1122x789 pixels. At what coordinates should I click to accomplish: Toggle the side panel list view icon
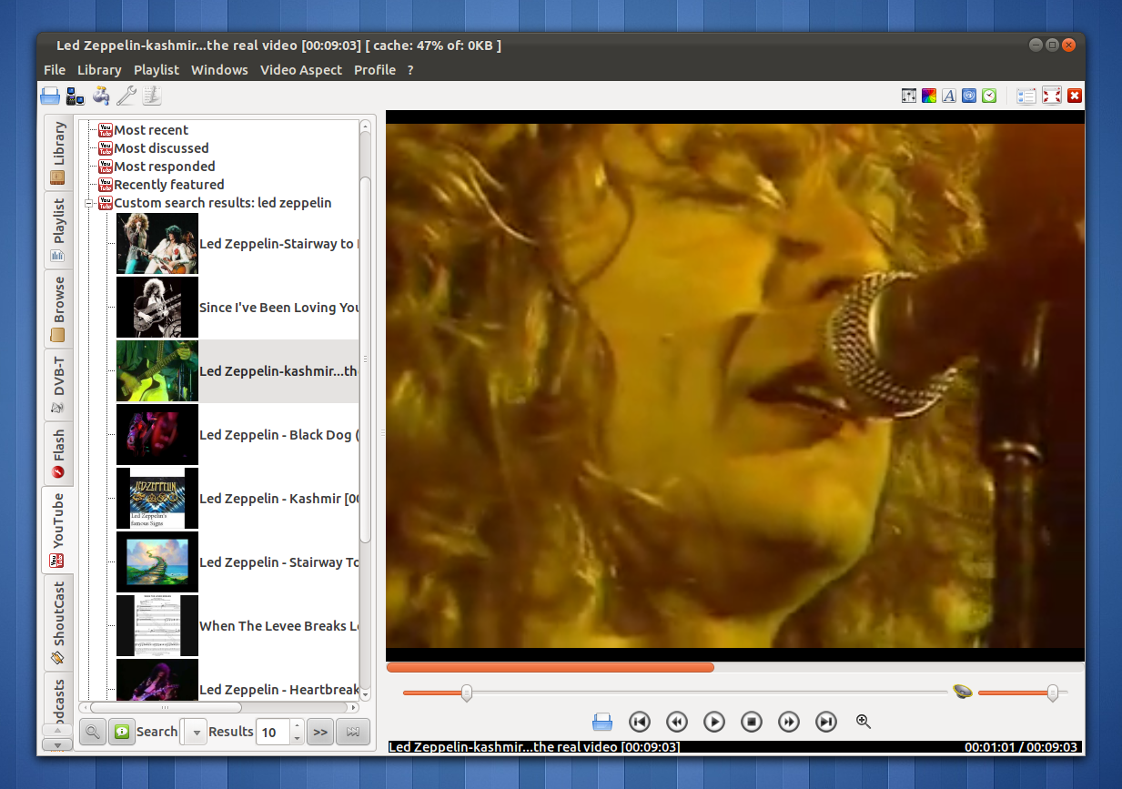(1026, 96)
